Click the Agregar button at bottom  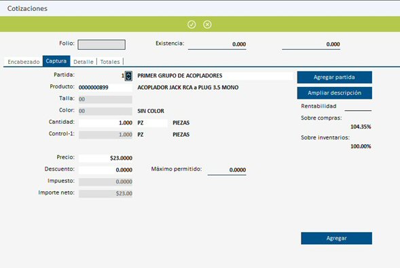[336, 238]
